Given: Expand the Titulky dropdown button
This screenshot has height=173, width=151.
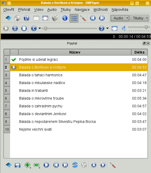Looking at the screenshot, I should (140, 18).
